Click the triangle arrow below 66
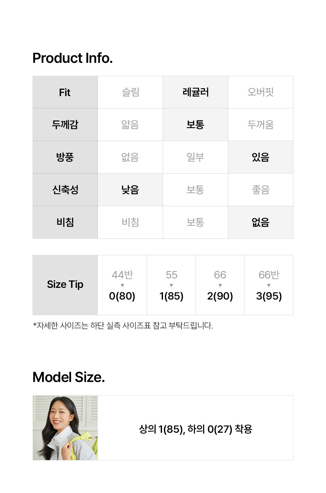 [220, 286]
